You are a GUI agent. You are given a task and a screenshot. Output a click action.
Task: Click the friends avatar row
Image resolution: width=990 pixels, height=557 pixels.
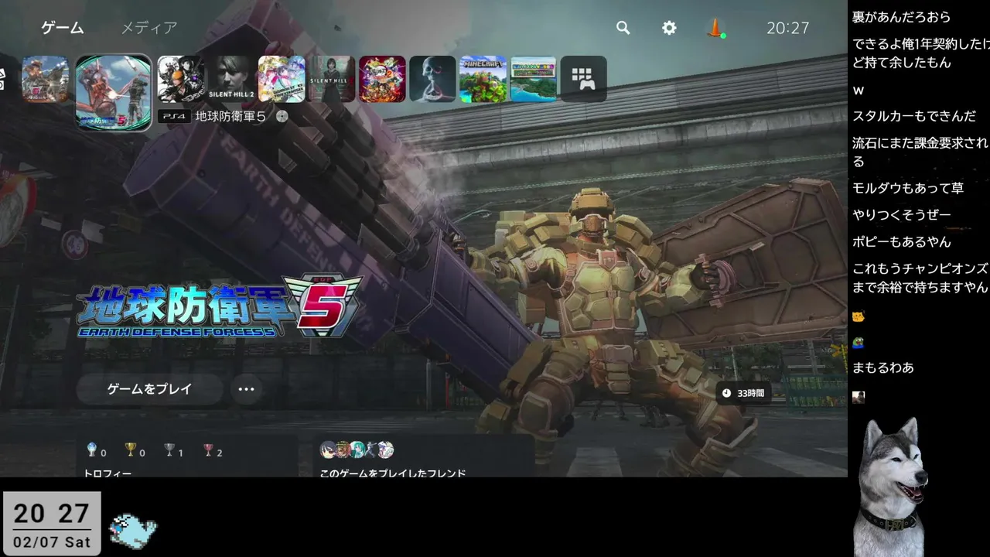[357, 450]
